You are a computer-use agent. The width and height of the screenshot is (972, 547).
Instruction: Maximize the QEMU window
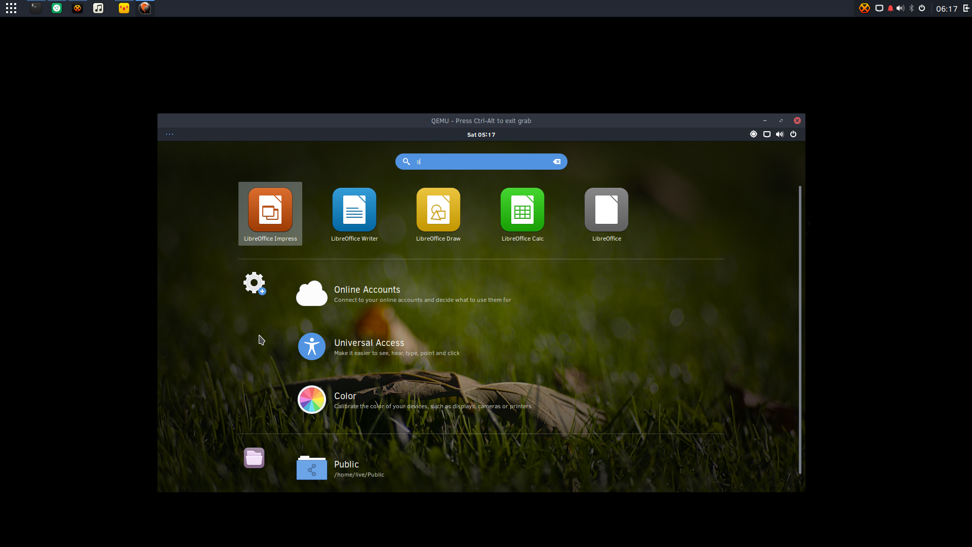(x=781, y=121)
